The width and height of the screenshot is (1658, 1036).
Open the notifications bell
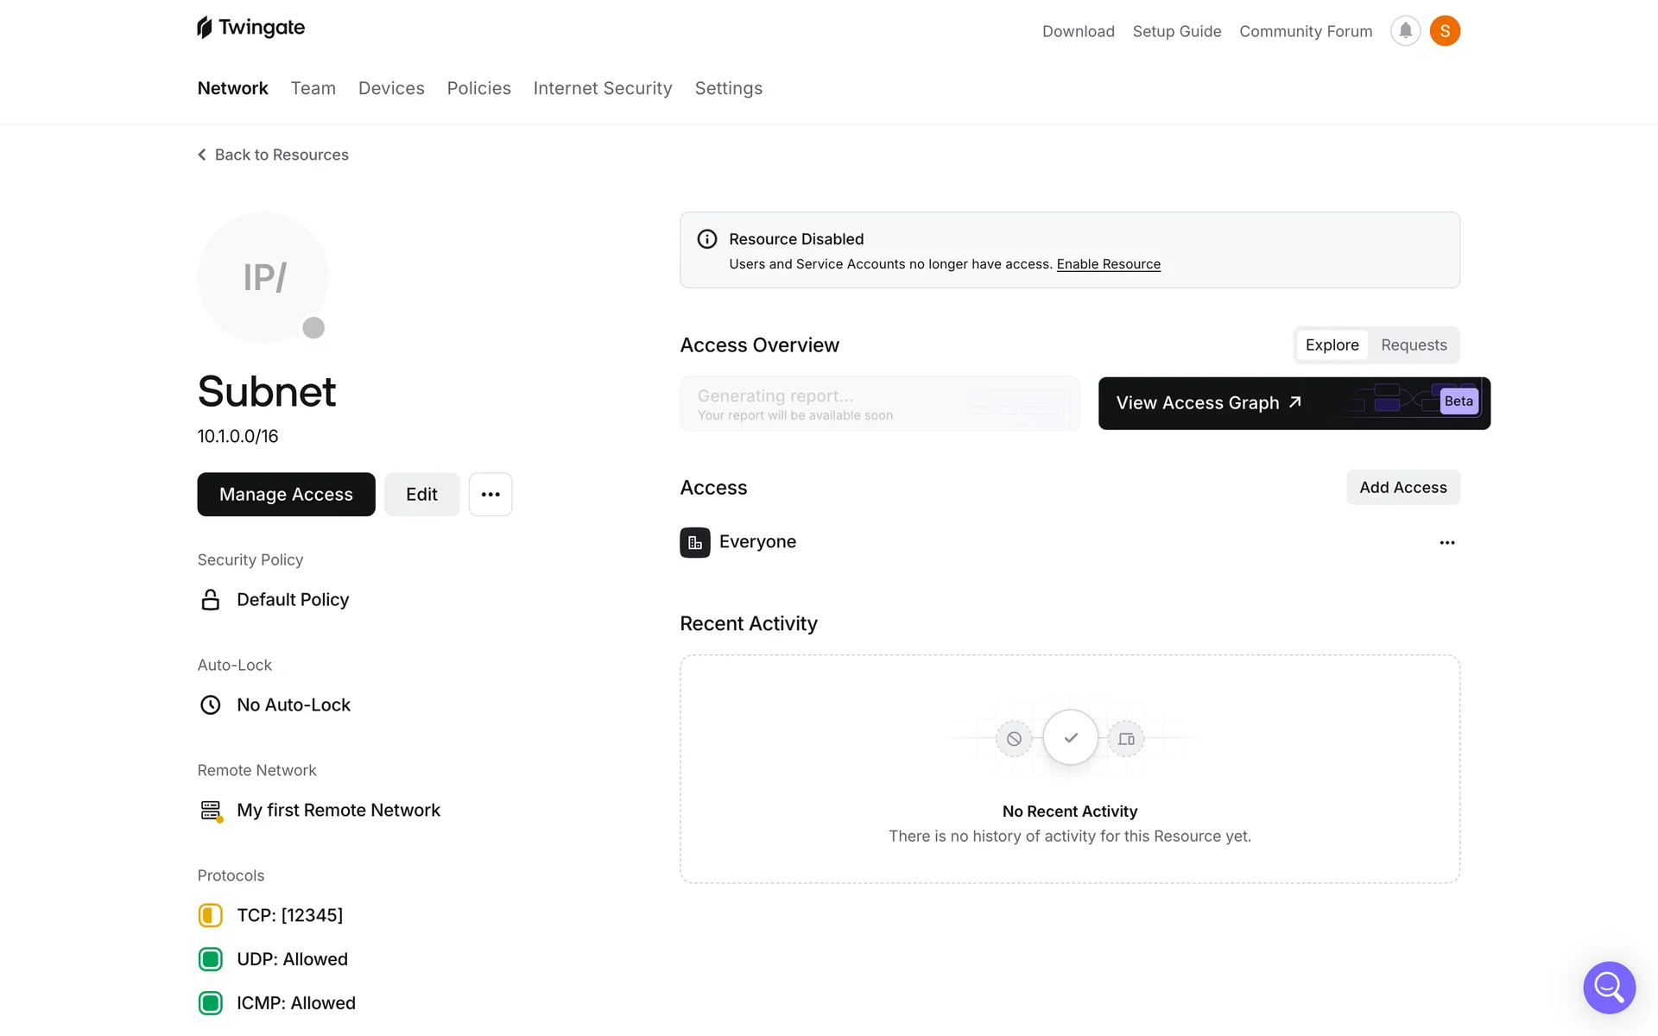[x=1405, y=31]
